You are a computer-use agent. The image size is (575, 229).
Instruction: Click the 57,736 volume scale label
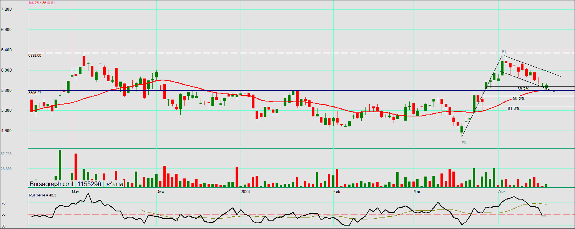tap(7, 154)
